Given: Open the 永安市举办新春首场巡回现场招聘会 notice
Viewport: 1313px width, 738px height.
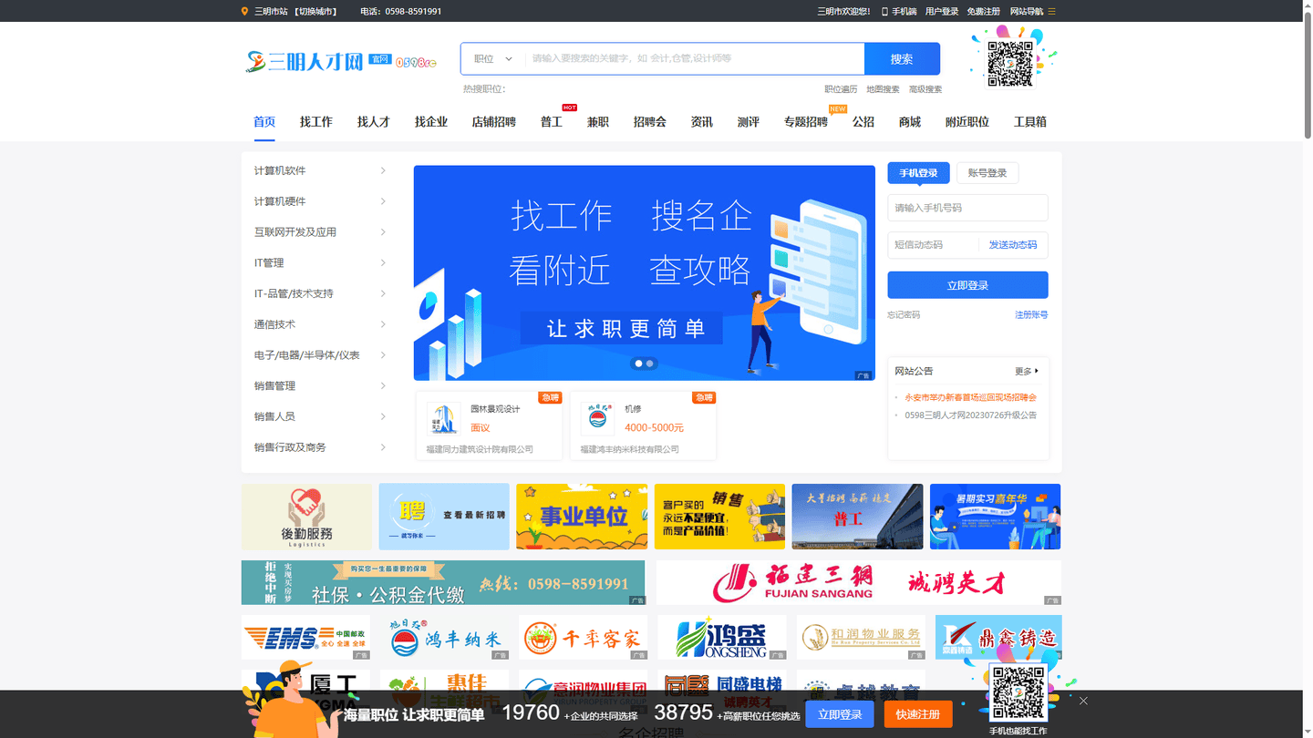Looking at the screenshot, I should pos(970,397).
